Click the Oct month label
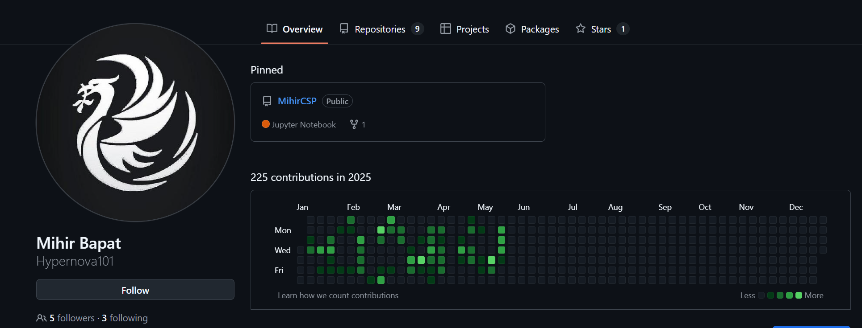 [x=705, y=207]
